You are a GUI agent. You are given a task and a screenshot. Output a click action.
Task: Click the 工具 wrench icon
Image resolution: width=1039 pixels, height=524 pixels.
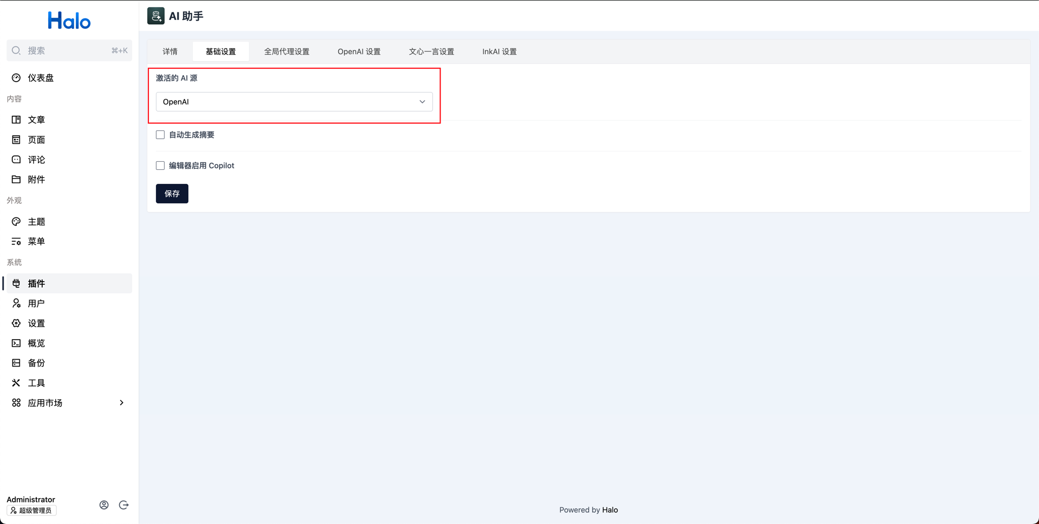pyautogui.click(x=16, y=383)
